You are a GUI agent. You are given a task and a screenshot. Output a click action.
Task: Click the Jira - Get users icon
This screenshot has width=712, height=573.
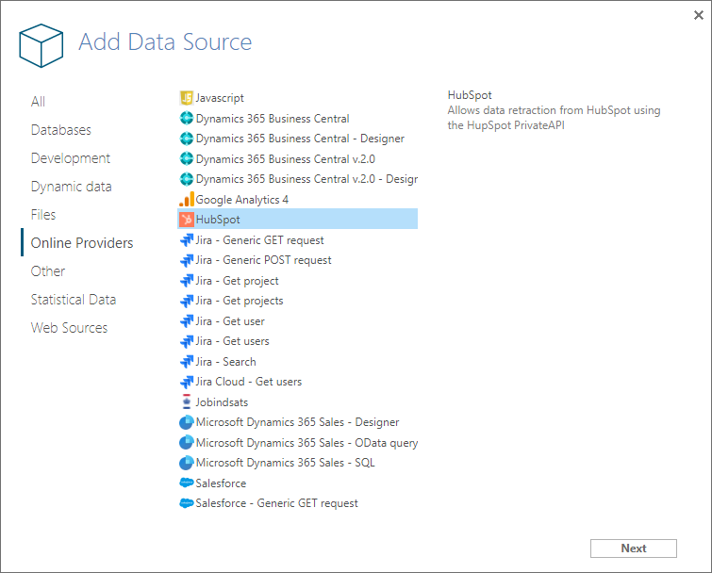(186, 341)
